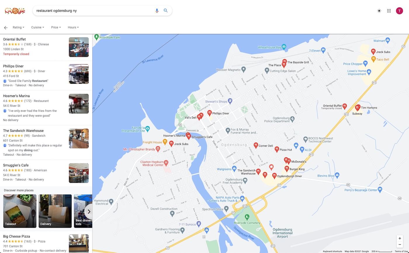409x253 pixels.
Task: Click the Phillips Diner photo thumbnail
Action: coord(79,74)
